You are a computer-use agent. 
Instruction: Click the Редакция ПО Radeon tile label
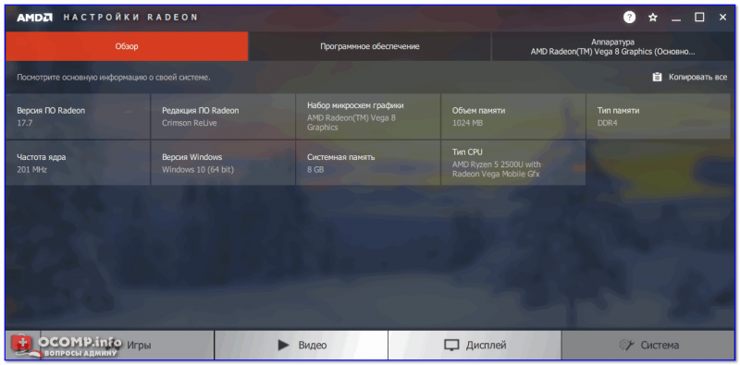[x=201, y=110]
